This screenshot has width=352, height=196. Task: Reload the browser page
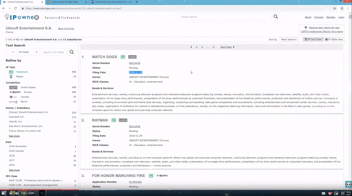[15, 8]
